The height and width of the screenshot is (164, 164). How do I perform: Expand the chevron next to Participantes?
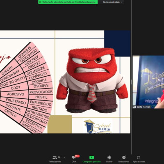tap(64, 157)
